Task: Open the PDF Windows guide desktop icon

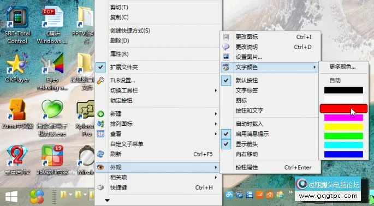Action: tap(52, 25)
